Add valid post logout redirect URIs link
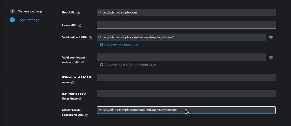 point(128,65)
